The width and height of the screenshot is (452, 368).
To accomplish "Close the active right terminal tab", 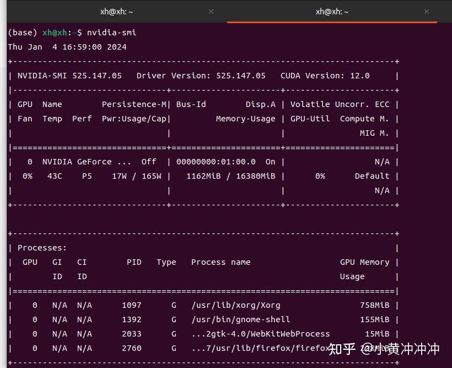I will 427,12.
